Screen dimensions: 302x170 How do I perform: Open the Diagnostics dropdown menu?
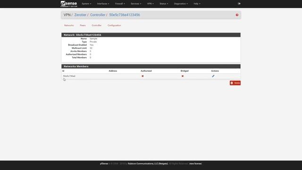tap(181, 4)
